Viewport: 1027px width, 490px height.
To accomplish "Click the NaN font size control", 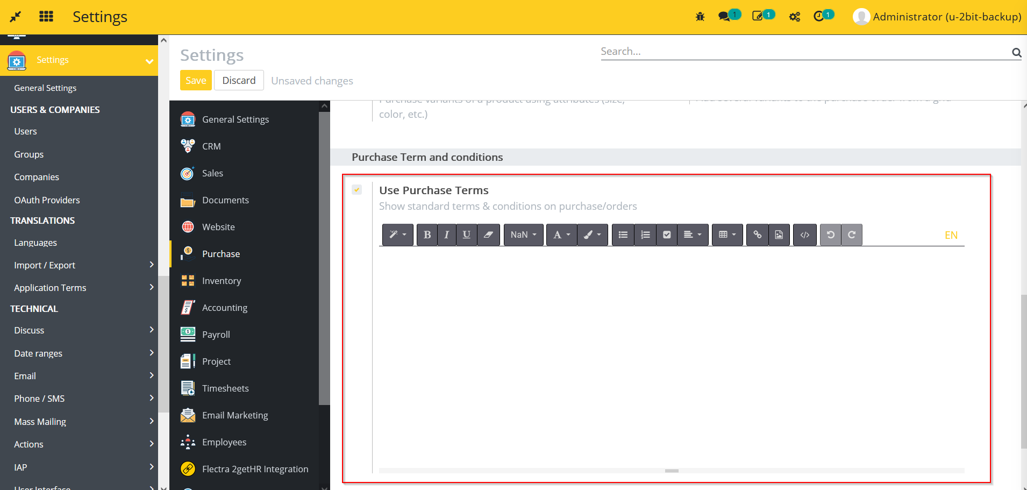I will (523, 235).
